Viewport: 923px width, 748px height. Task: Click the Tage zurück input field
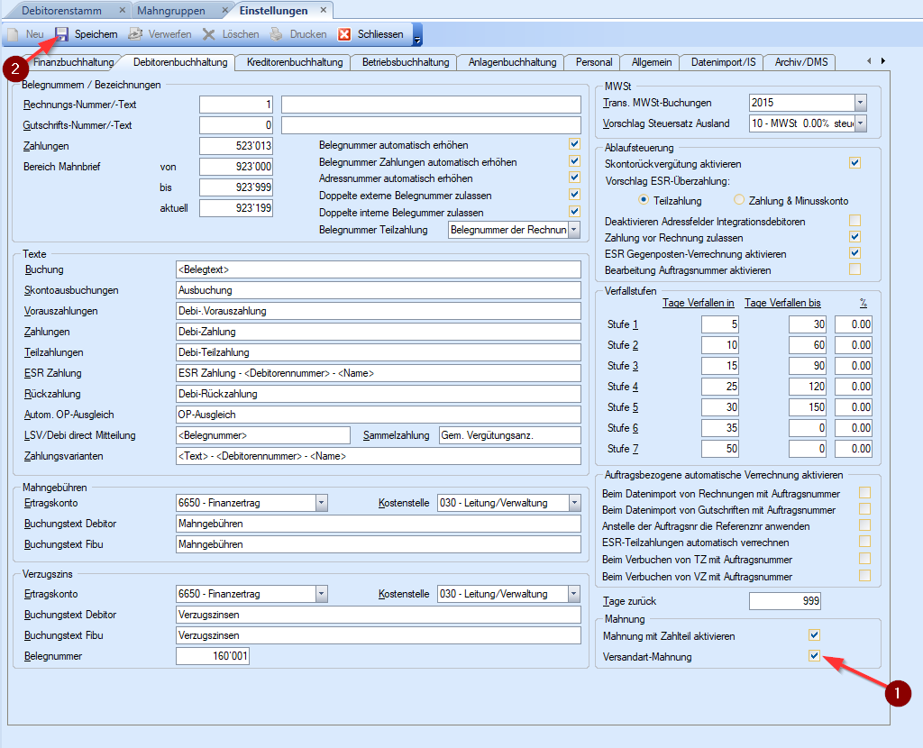(784, 601)
